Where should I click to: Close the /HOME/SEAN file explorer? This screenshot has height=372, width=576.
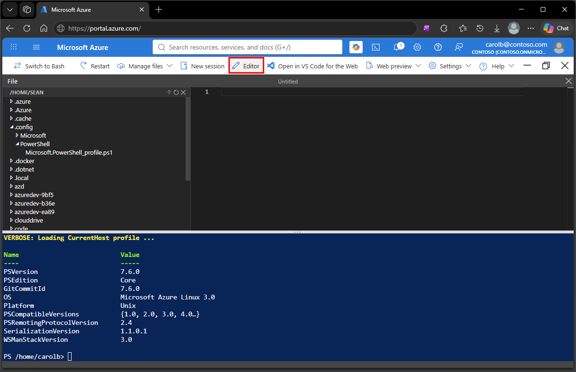(184, 92)
